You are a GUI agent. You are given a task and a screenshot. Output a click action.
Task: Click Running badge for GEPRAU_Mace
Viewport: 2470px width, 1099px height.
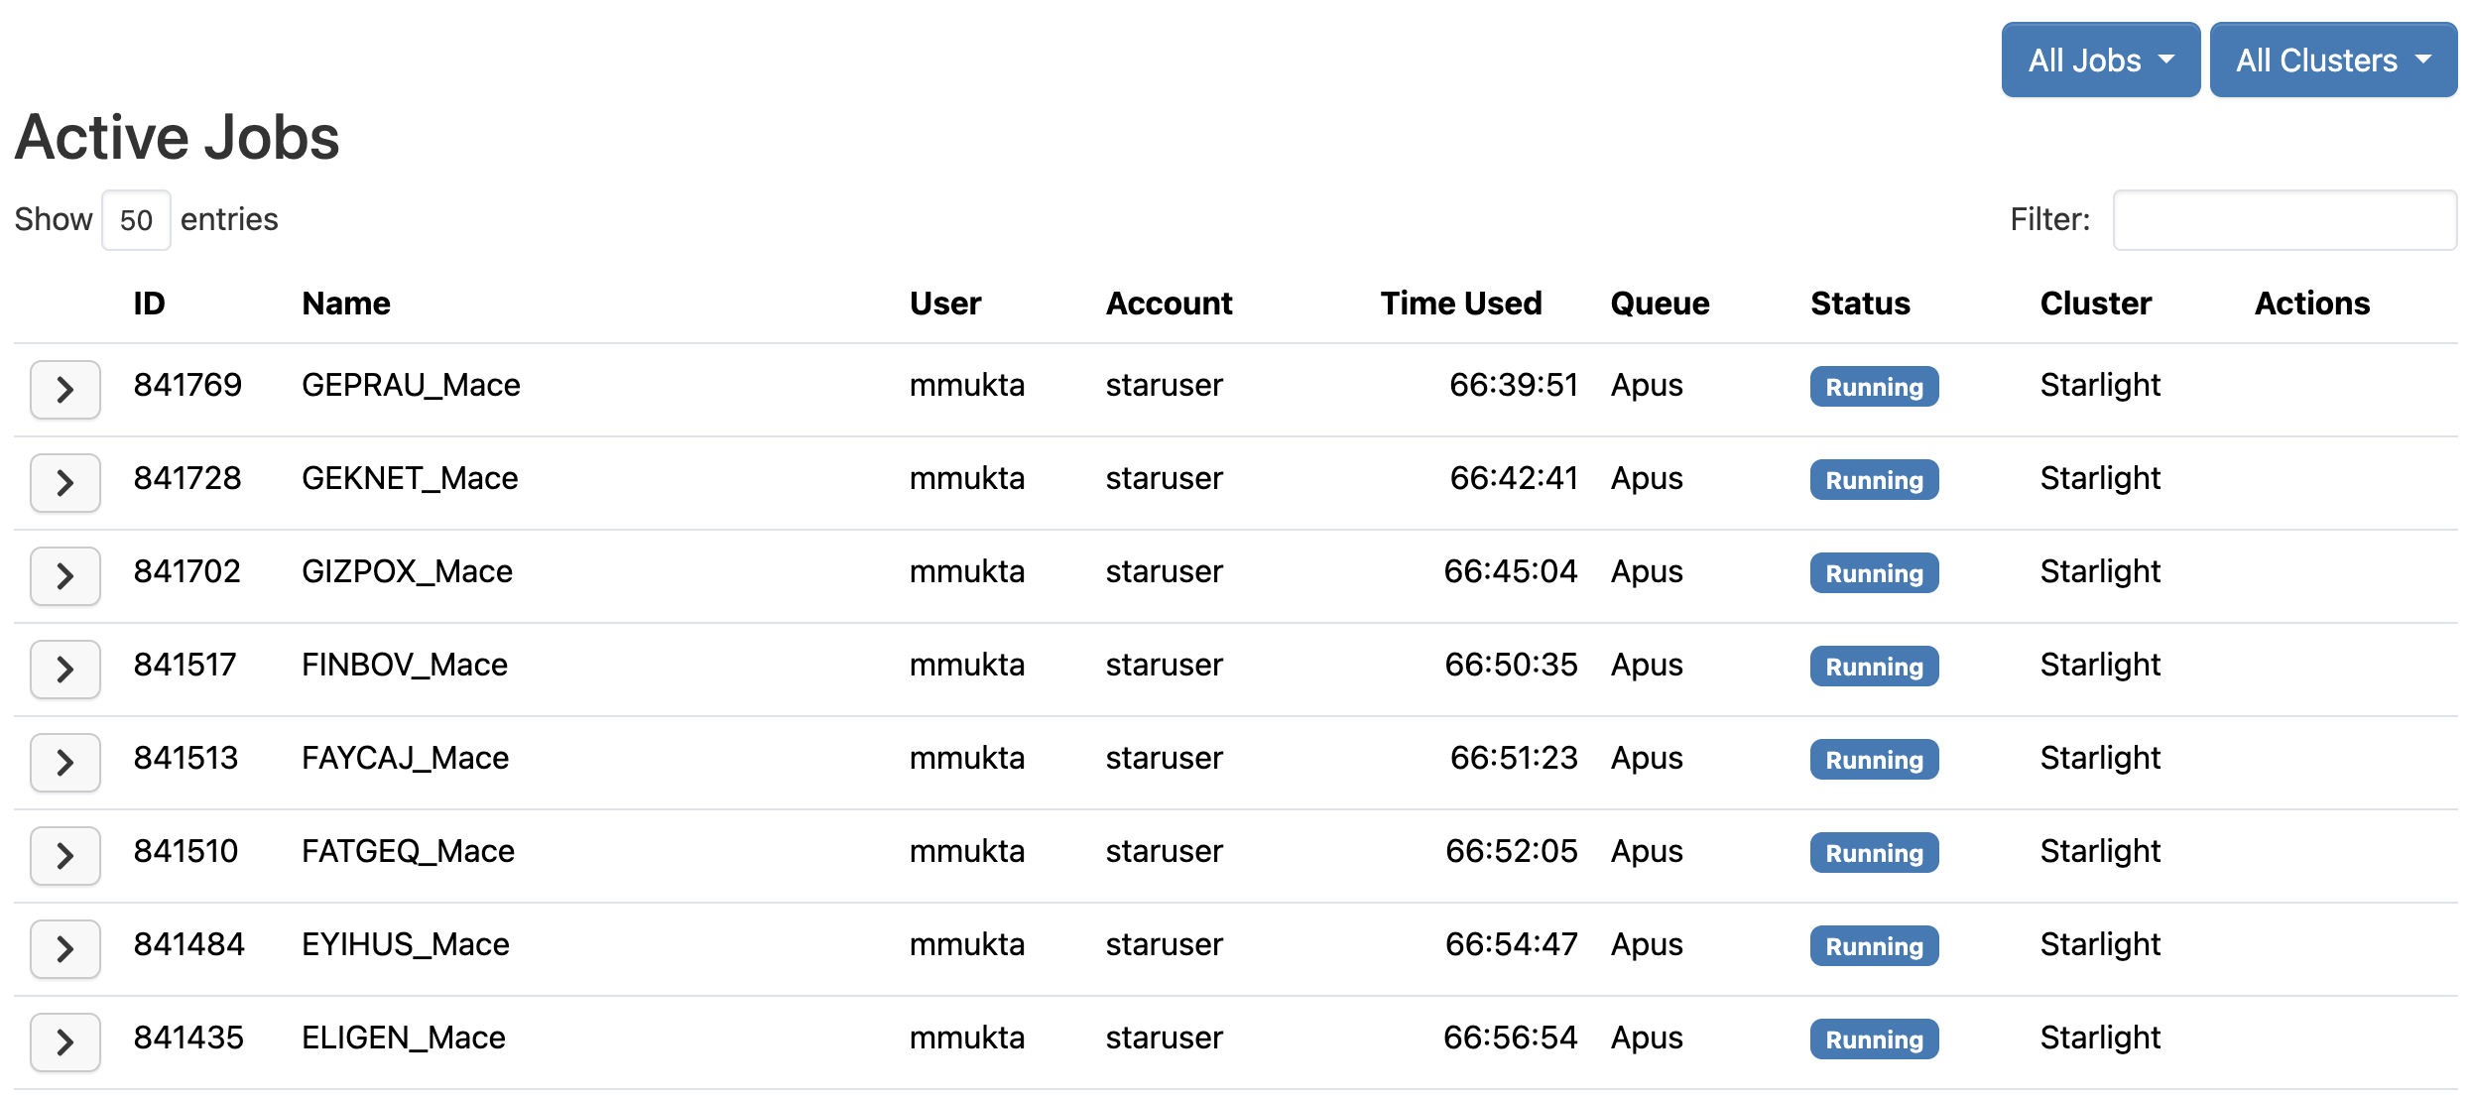pos(1873,387)
